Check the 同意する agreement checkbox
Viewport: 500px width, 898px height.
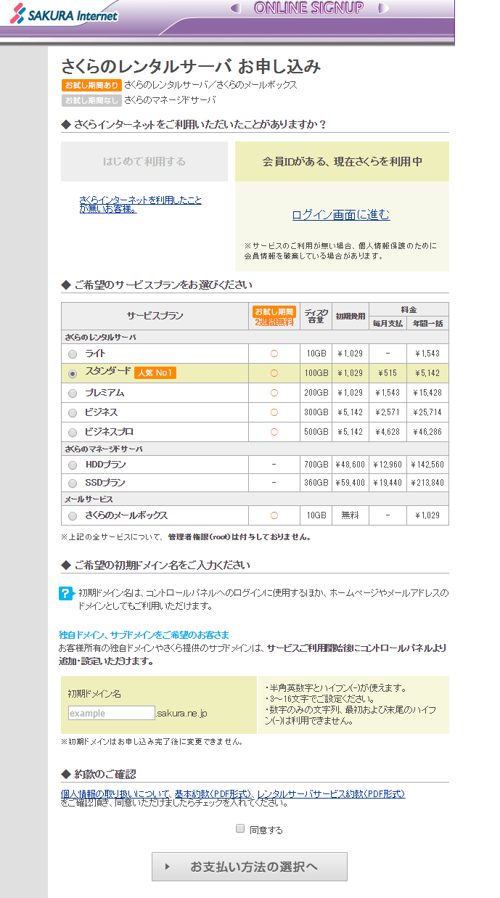coord(240,828)
